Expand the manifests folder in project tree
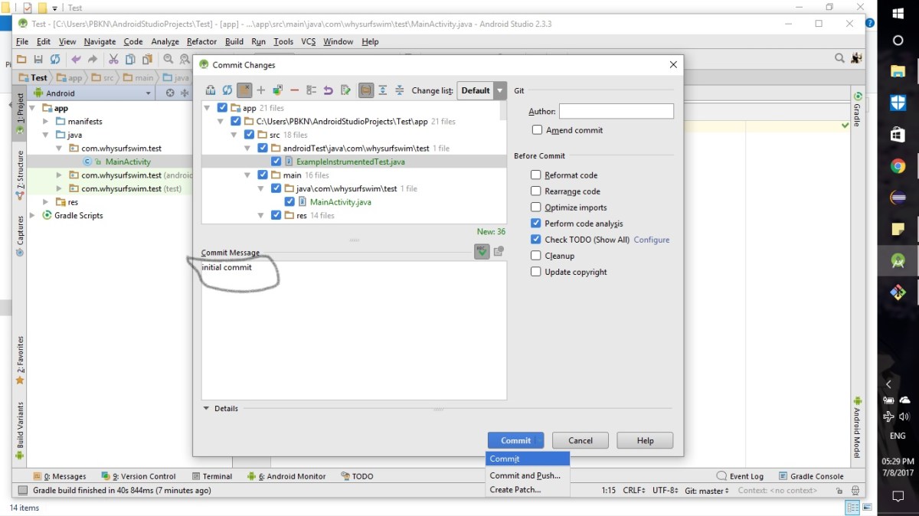 point(46,122)
